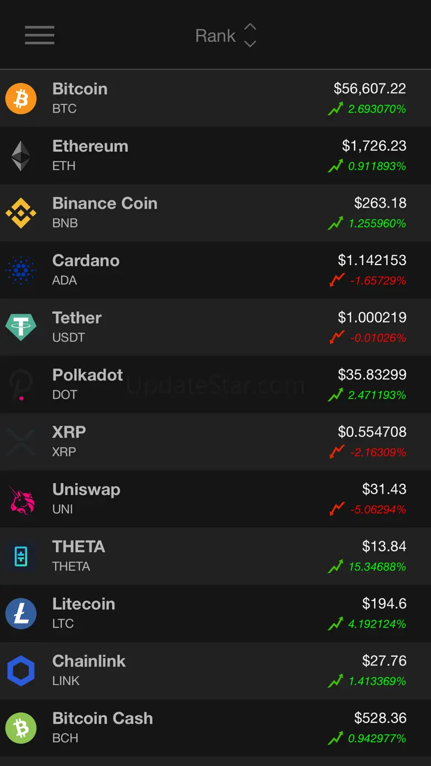Click the green Tether logo icon
This screenshot has width=431, height=766.
21,327
